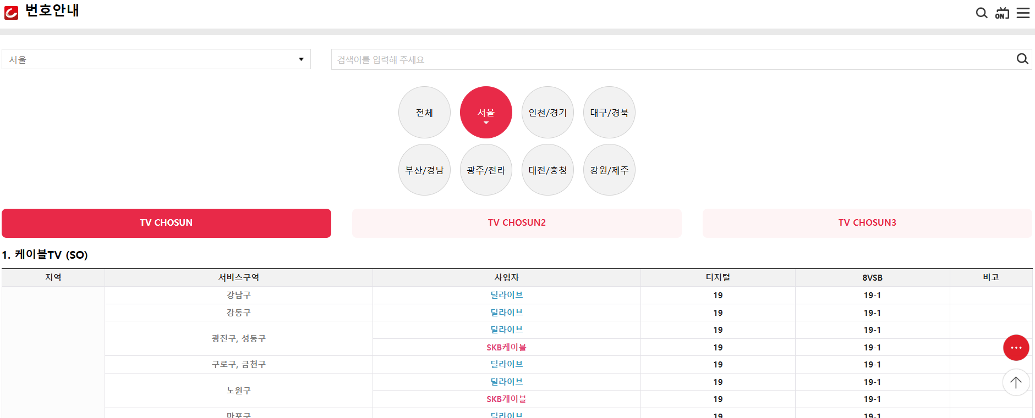Select the 부산/경남 region circle
The image size is (1035, 418).
424,170
